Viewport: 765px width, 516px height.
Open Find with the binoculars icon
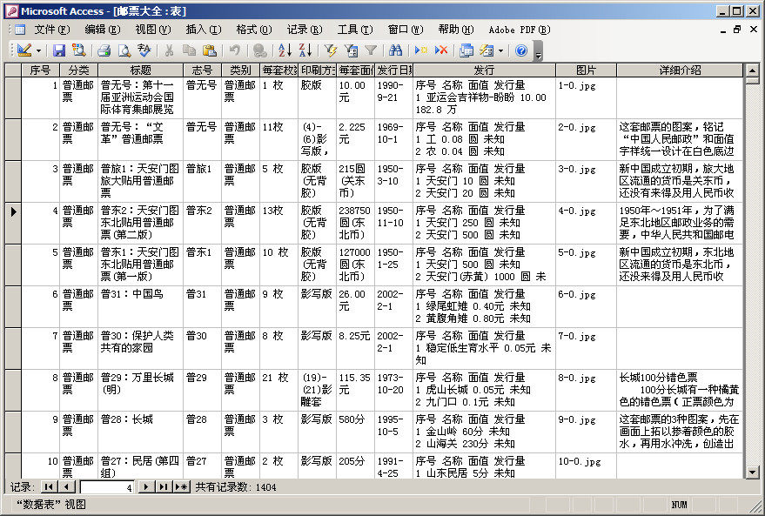tap(396, 50)
